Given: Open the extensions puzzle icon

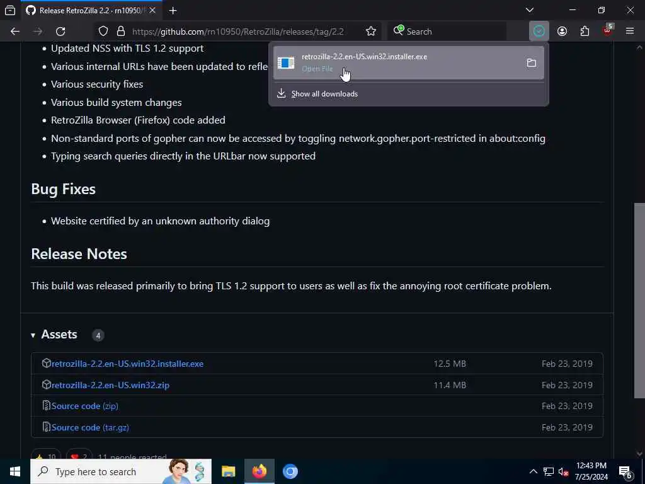Looking at the screenshot, I should [585, 32].
